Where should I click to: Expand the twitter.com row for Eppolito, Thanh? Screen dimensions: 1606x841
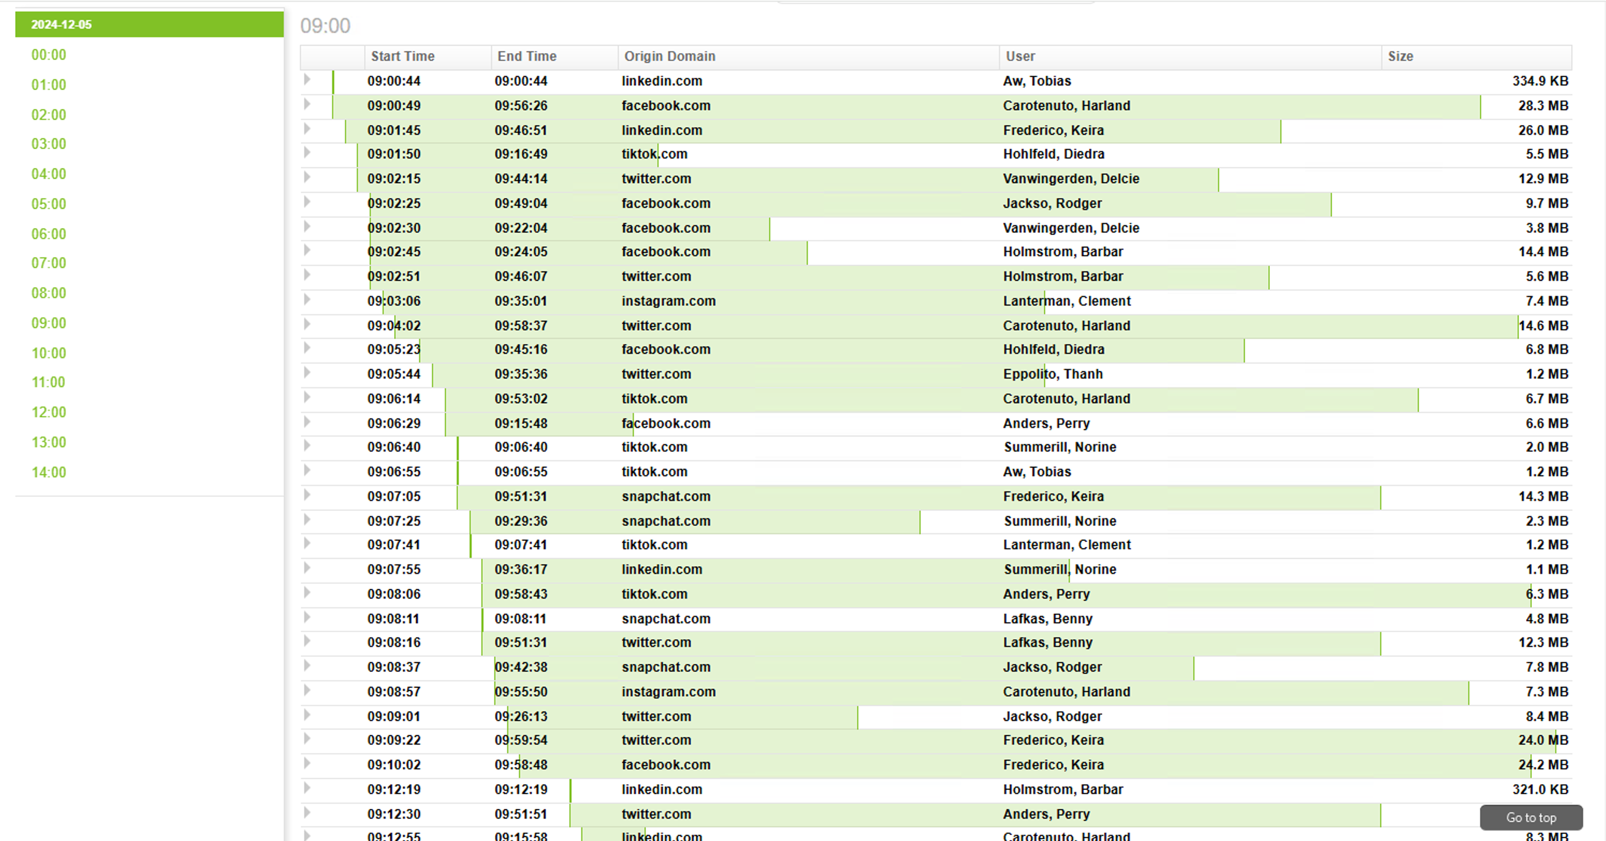[307, 374]
